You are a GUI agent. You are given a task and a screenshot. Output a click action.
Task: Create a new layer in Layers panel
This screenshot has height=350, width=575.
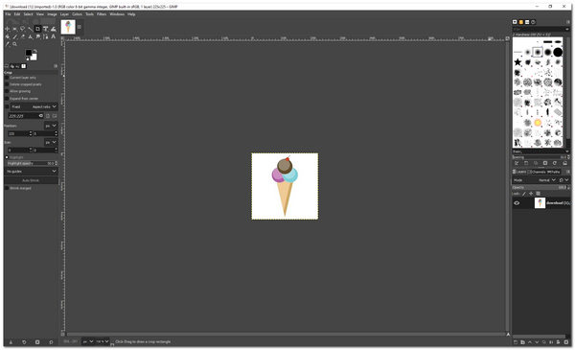click(x=516, y=342)
